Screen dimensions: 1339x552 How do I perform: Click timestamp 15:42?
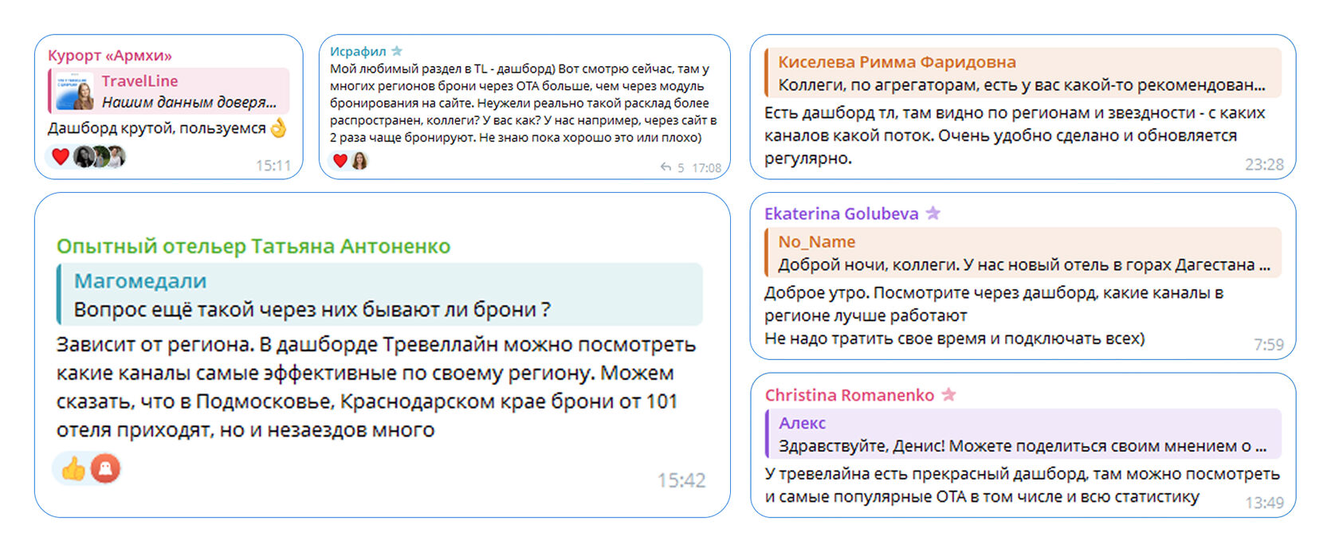point(681,480)
